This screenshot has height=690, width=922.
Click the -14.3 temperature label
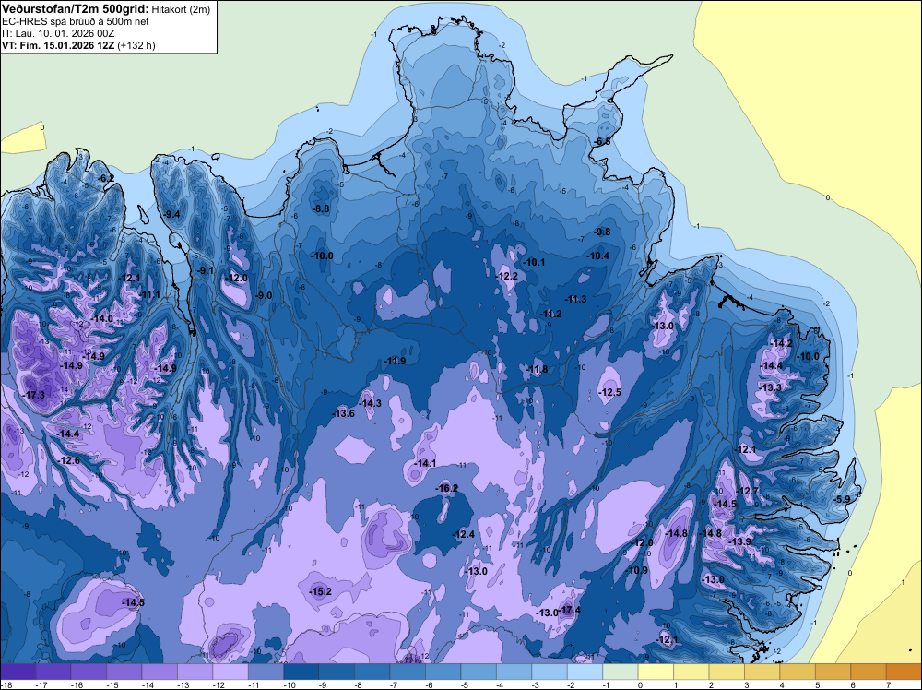(x=370, y=403)
